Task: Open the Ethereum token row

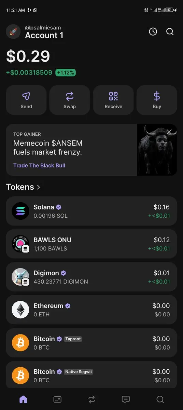Action: coord(91,310)
